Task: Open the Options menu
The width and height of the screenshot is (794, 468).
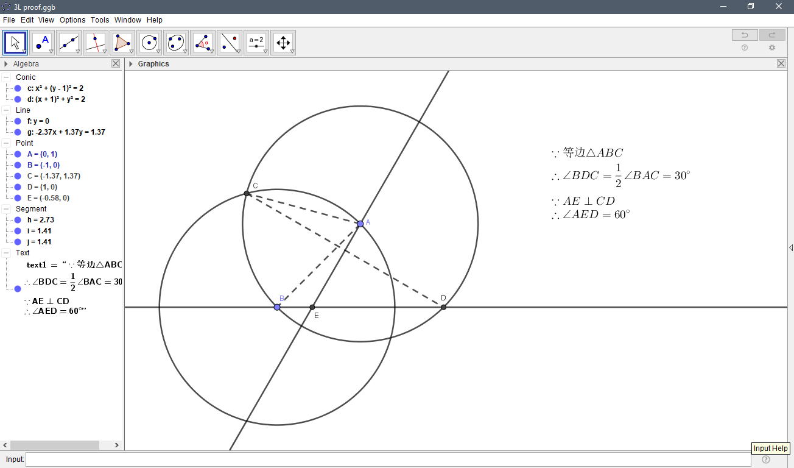Action: [72, 19]
